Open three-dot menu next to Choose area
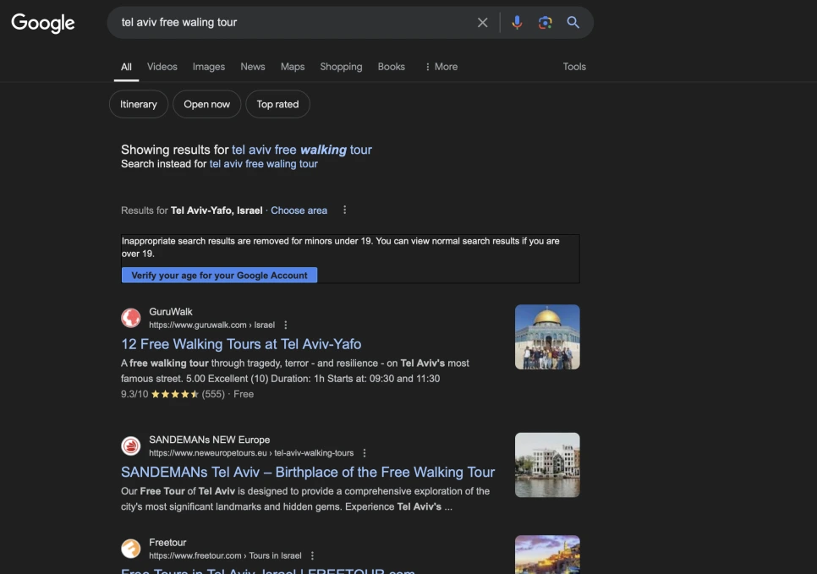This screenshot has width=817, height=574. 344,210
